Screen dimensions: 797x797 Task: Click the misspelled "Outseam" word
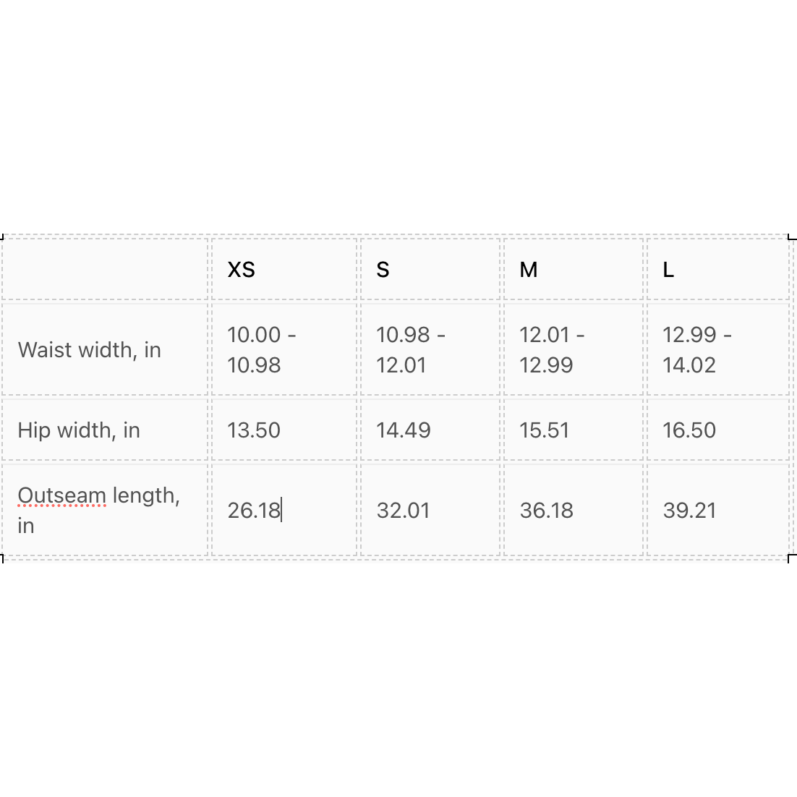[62, 495]
